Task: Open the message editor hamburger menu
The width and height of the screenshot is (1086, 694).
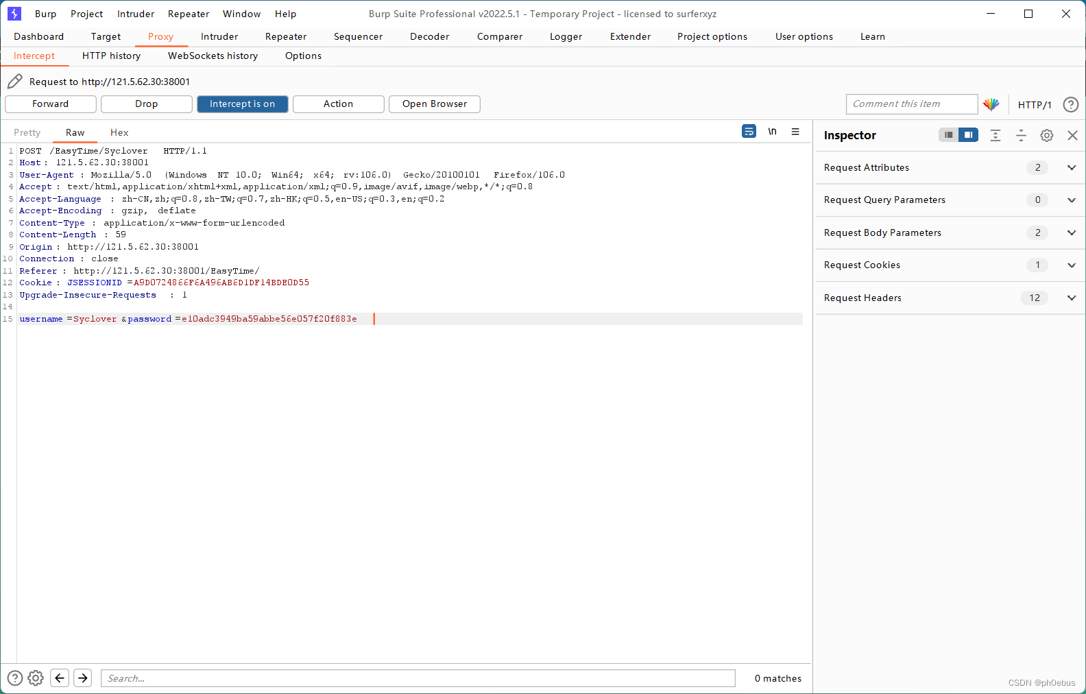Action: [x=795, y=131]
